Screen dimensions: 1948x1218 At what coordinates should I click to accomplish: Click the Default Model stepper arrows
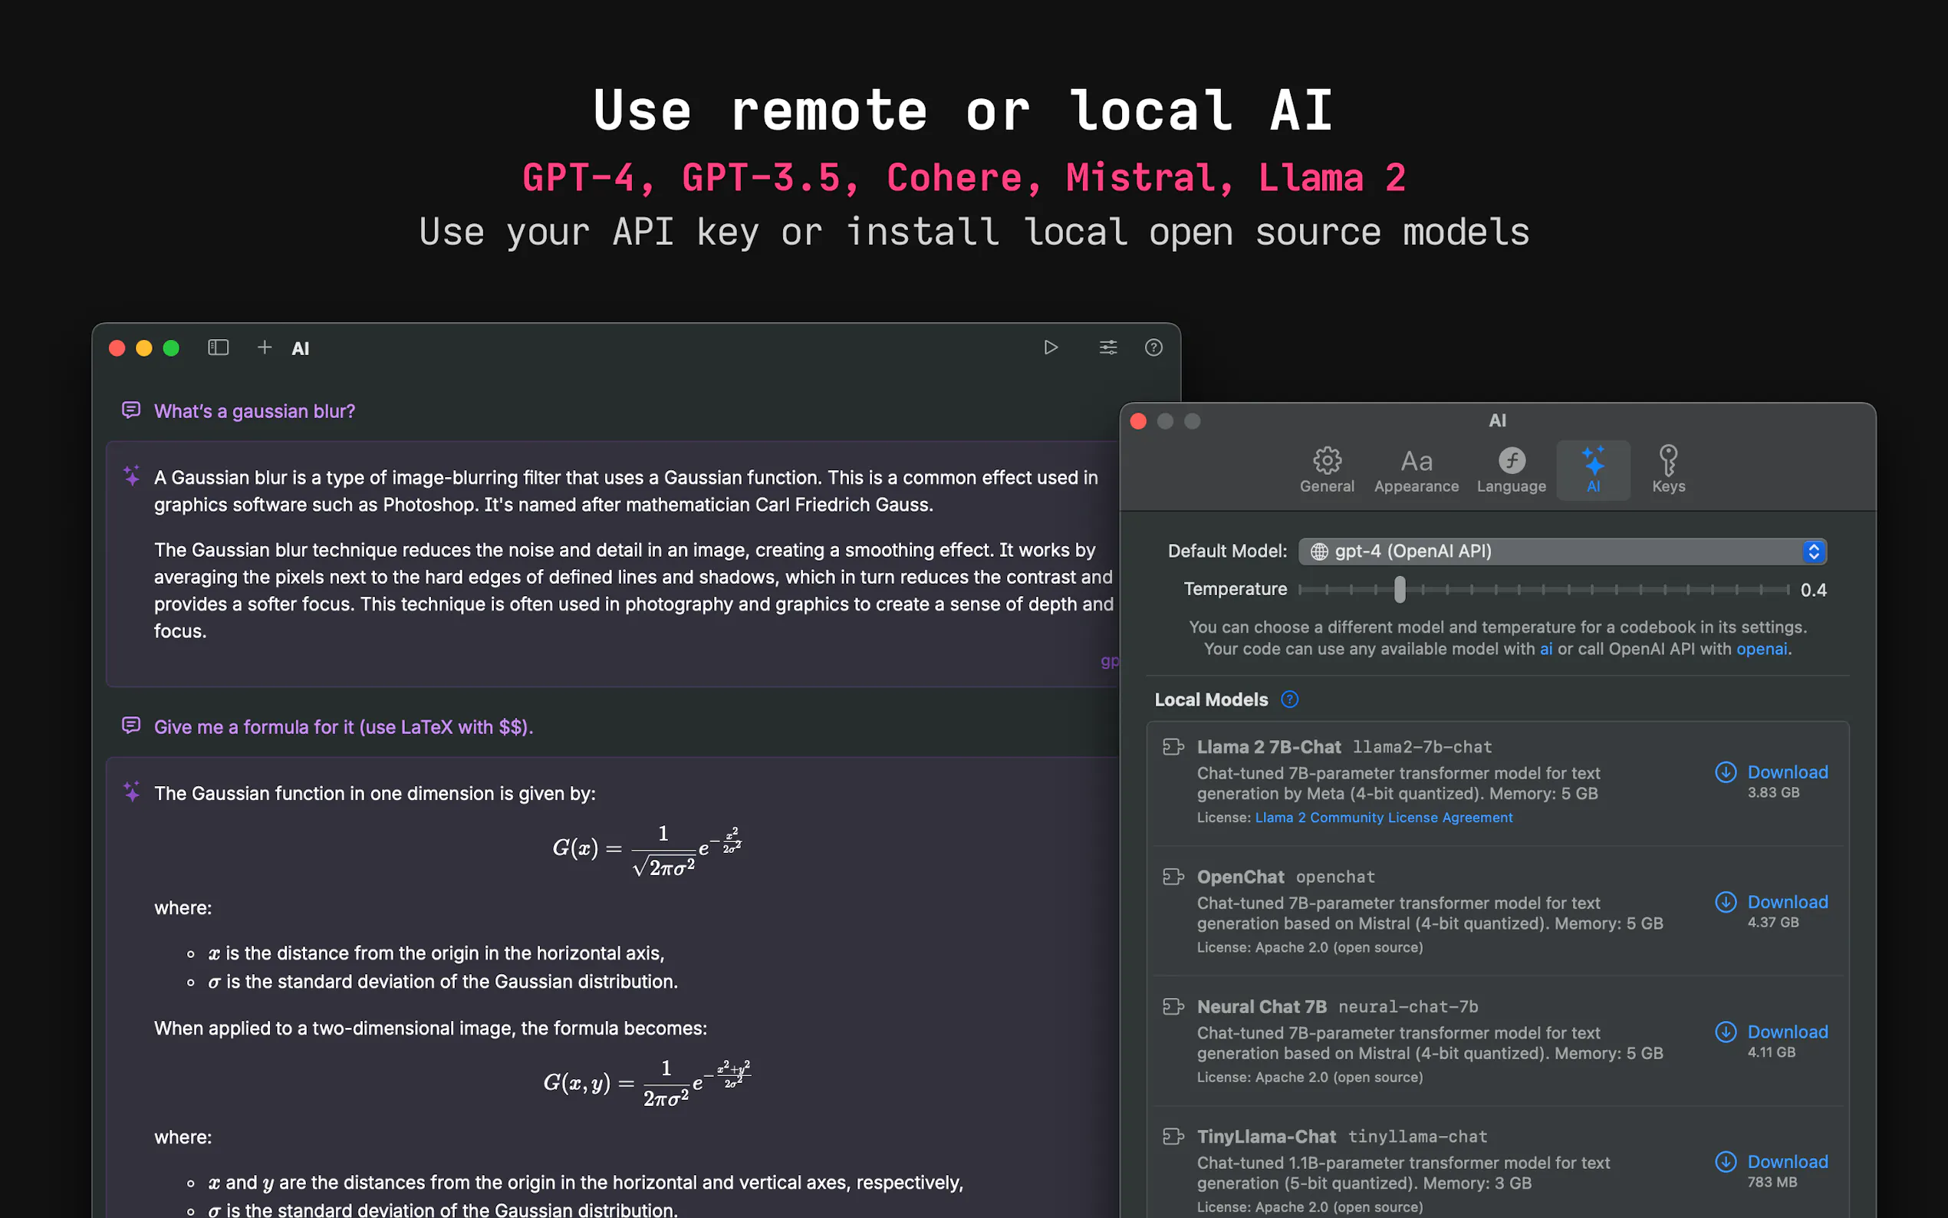point(1814,551)
